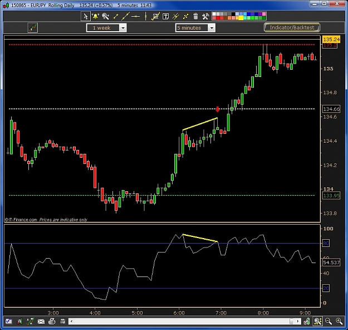Click the horizontal scrollbar thumb
The height and width of the screenshot is (330, 348).
pyautogui.click(x=292, y=321)
